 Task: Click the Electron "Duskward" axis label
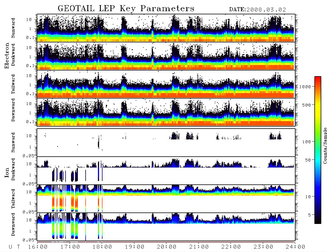(13, 55)
